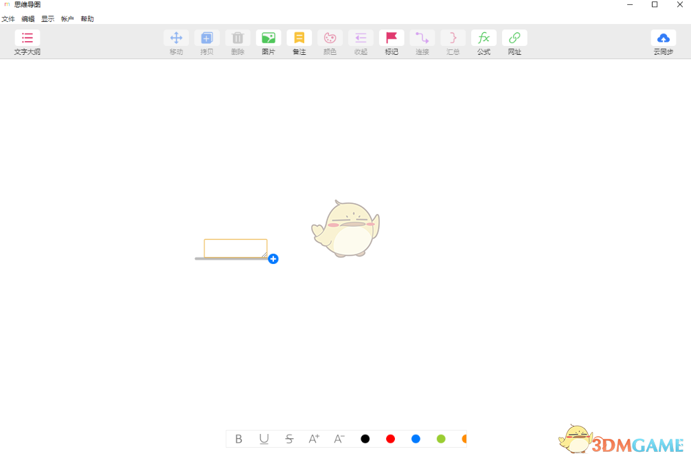Image resolution: width=691 pixels, height=458 pixels.
Task: Add a flag with the 标记 tool
Action: 392,41
